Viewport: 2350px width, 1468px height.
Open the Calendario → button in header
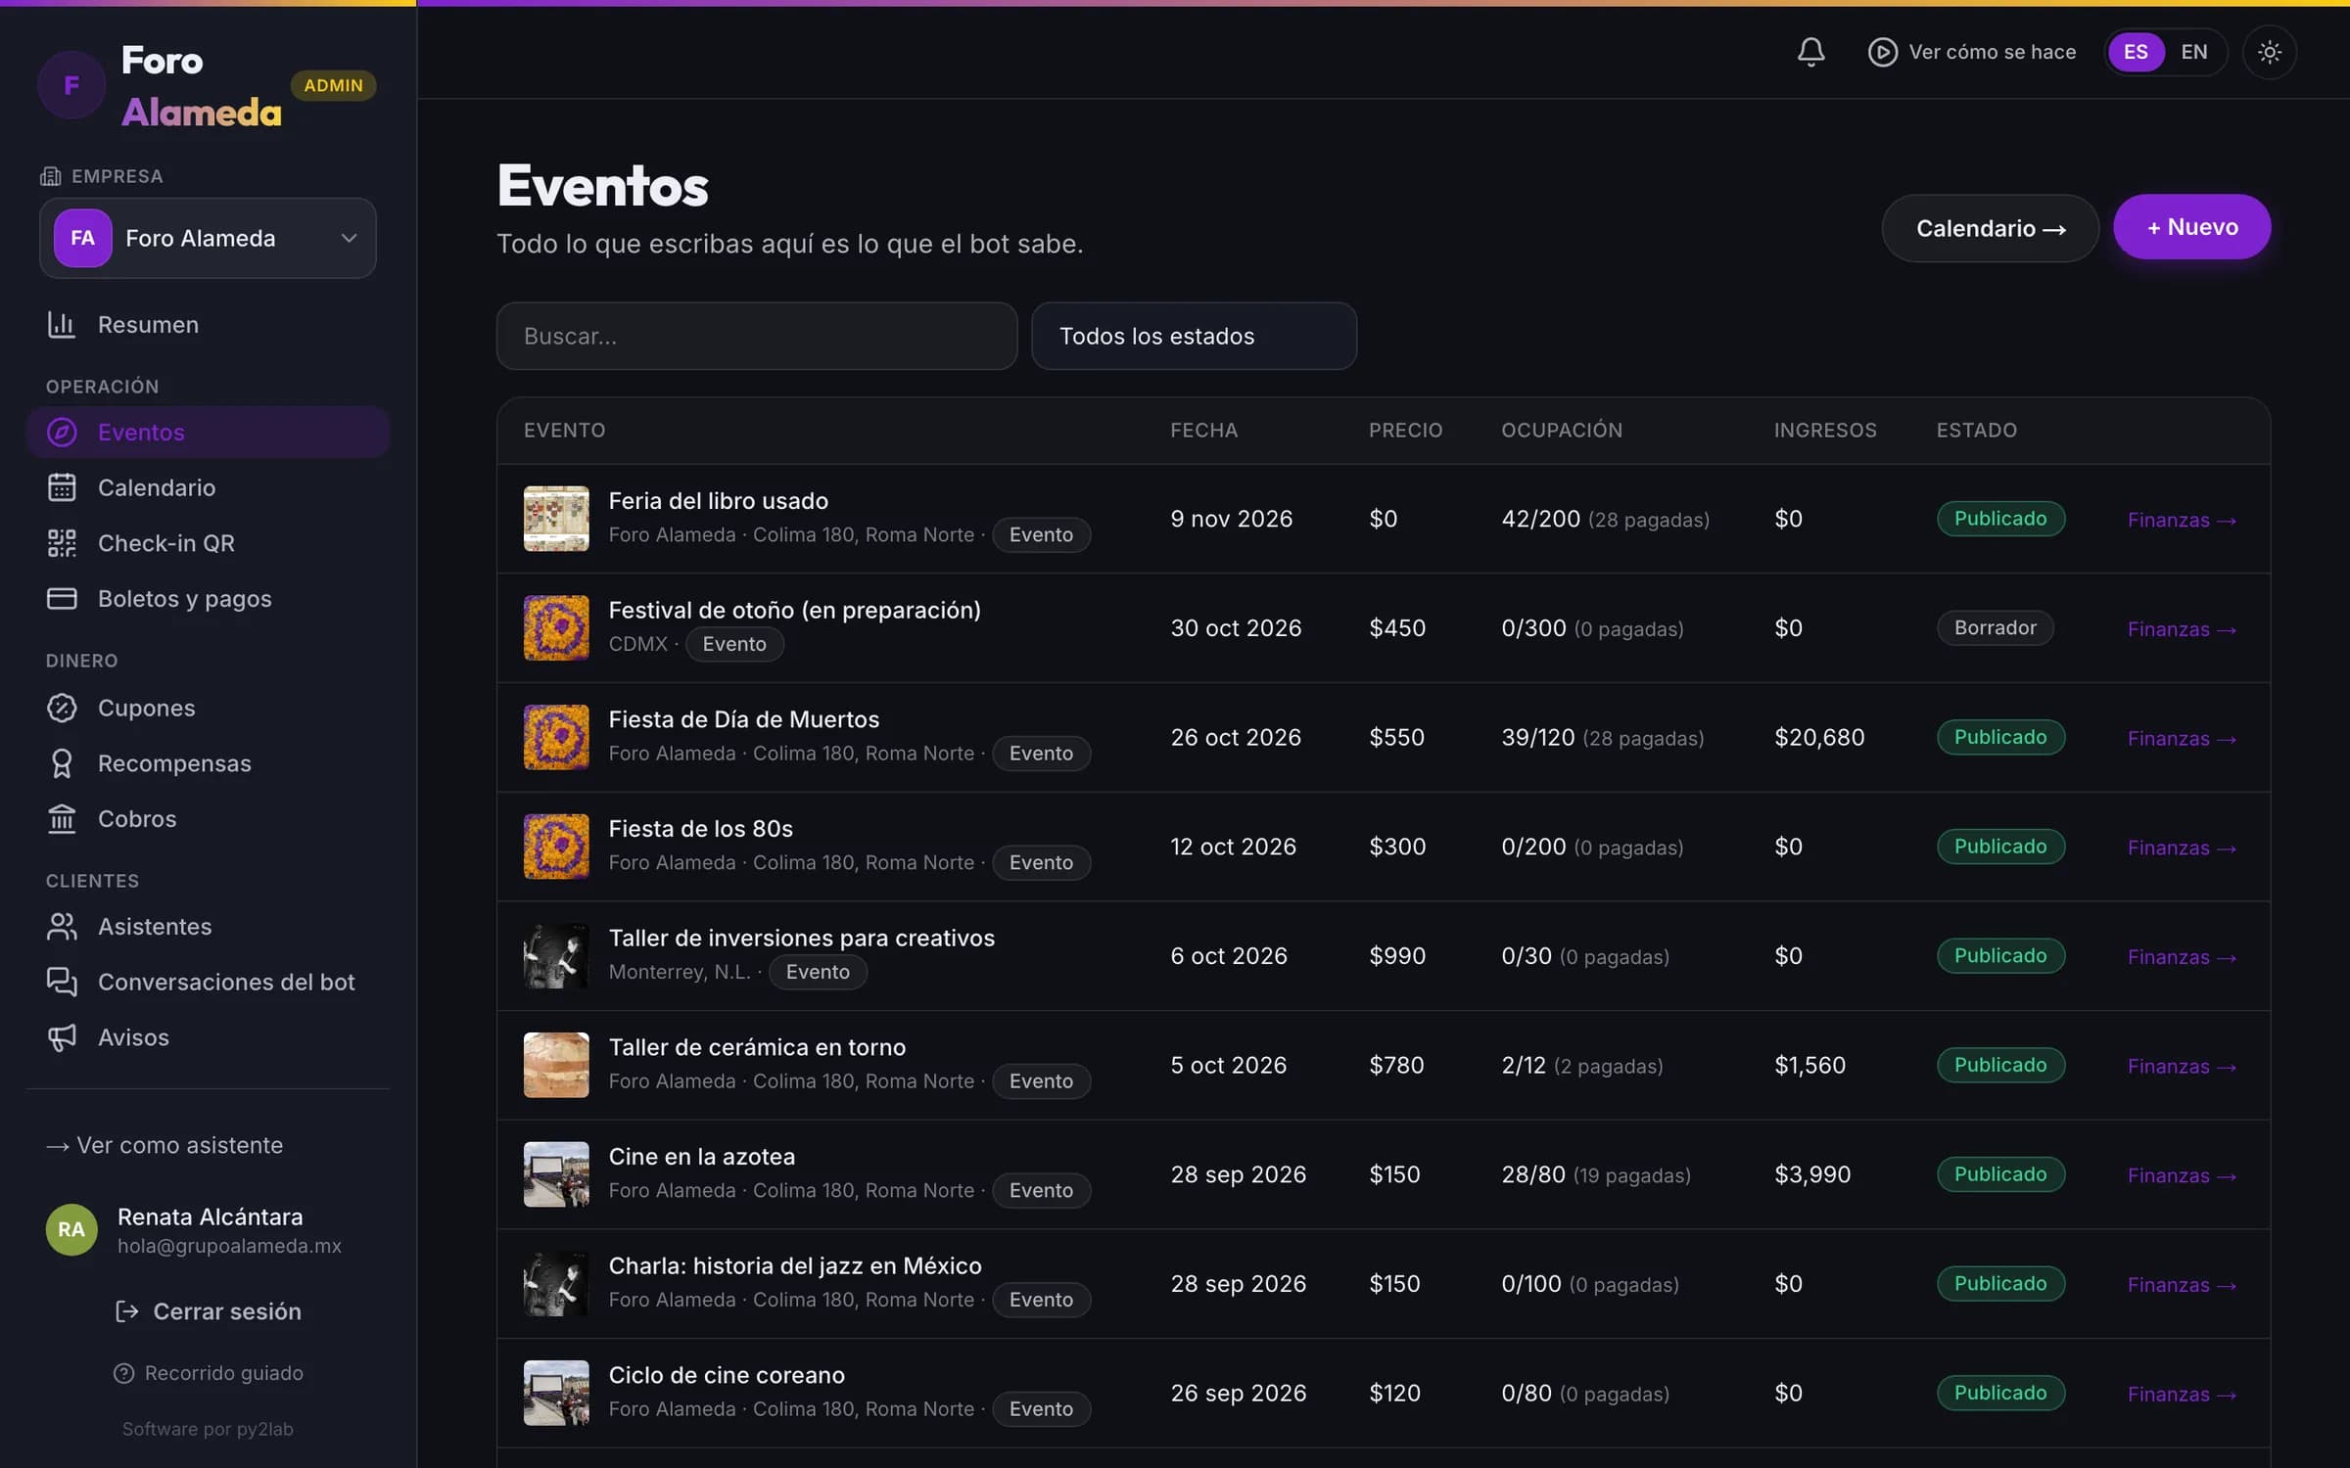1990,228
